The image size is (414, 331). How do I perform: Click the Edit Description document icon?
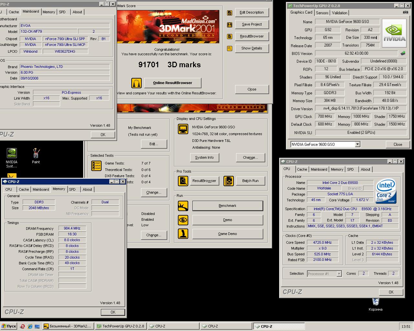pyautogui.click(x=230, y=13)
